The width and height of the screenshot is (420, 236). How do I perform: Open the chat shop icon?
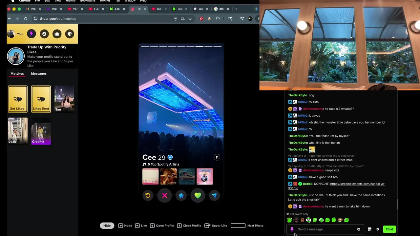click(369, 229)
